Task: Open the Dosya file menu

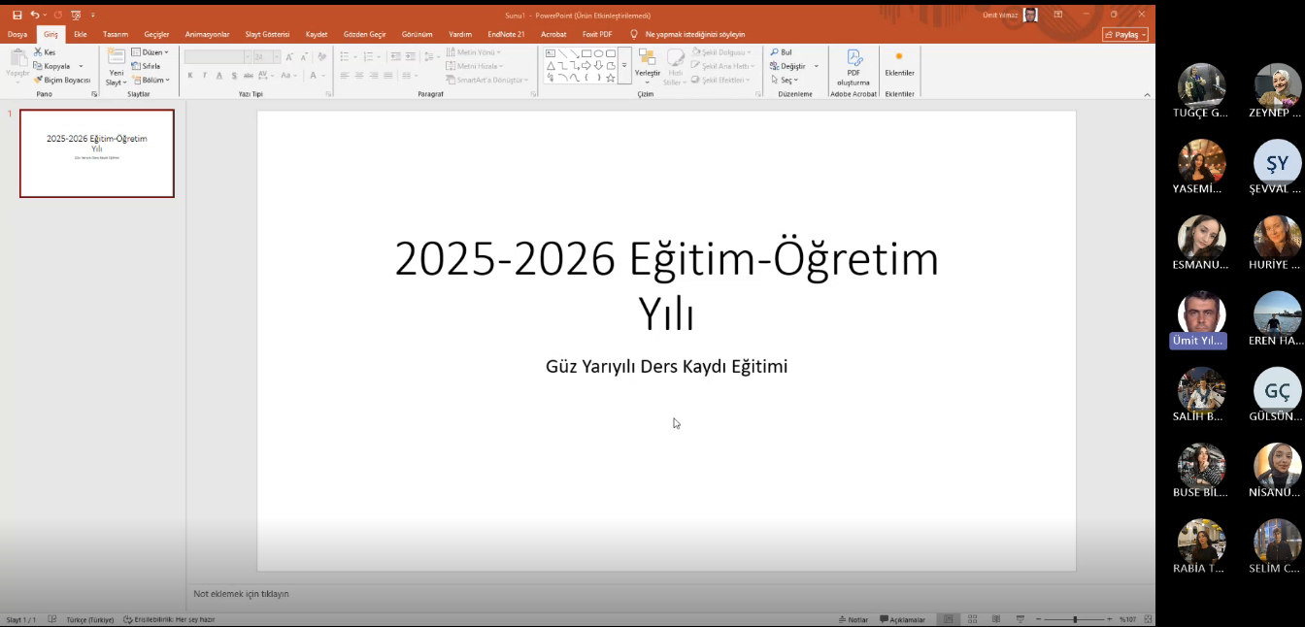Action: coord(17,34)
